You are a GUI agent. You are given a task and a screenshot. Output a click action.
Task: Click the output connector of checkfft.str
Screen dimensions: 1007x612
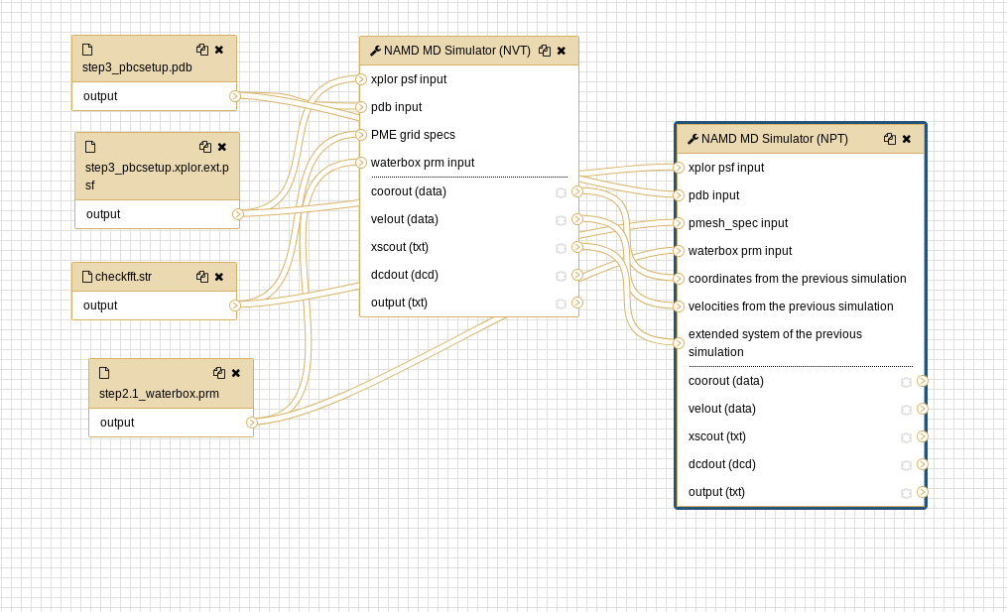tap(235, 306)
